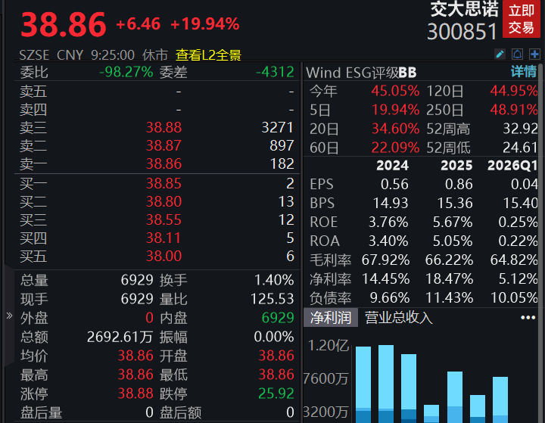Select 卖三 price 38.88

click(163, 128)
